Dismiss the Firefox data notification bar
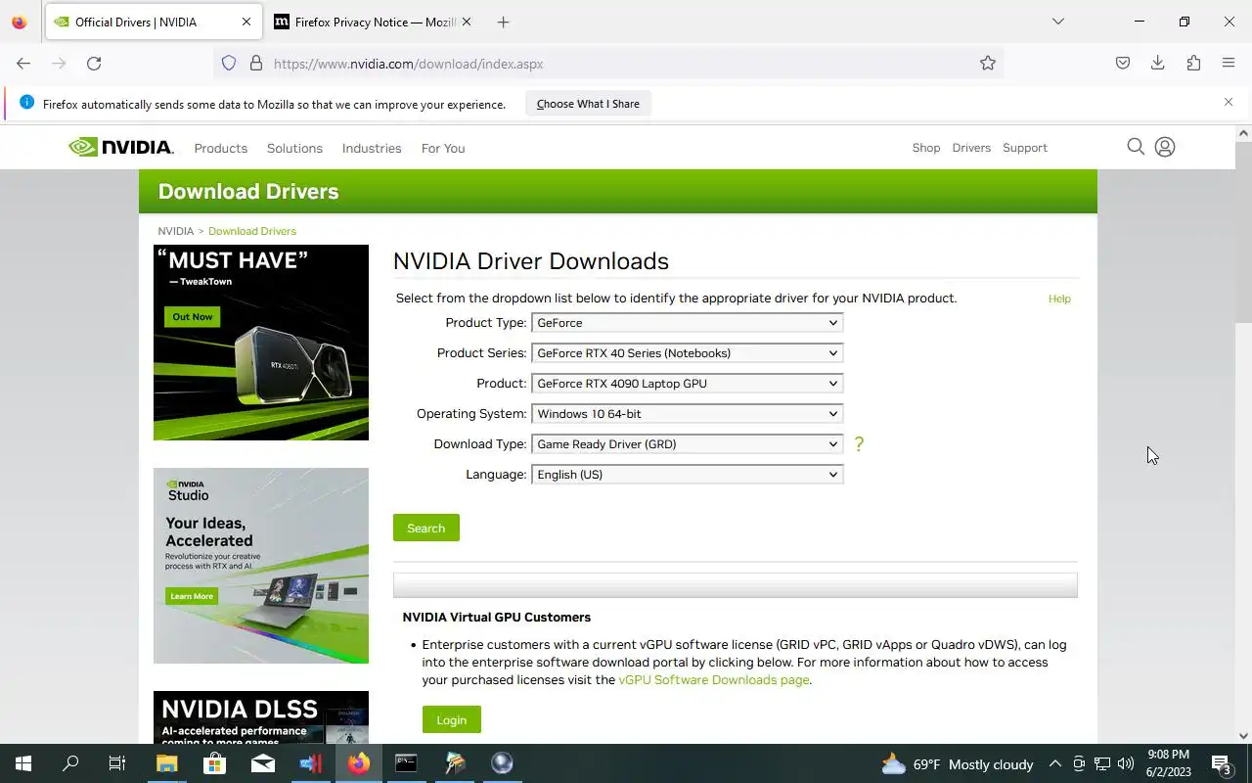 pyautogui.click(x=1229, y=102)
